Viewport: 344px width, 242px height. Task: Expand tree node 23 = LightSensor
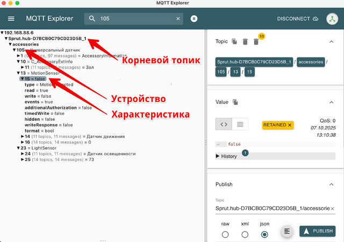click(16, 148)
